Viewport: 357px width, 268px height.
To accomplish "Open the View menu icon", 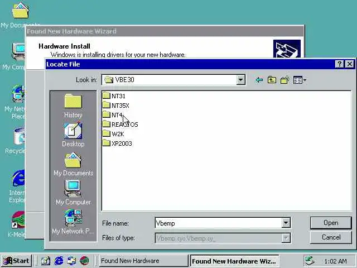I will 300,80.
